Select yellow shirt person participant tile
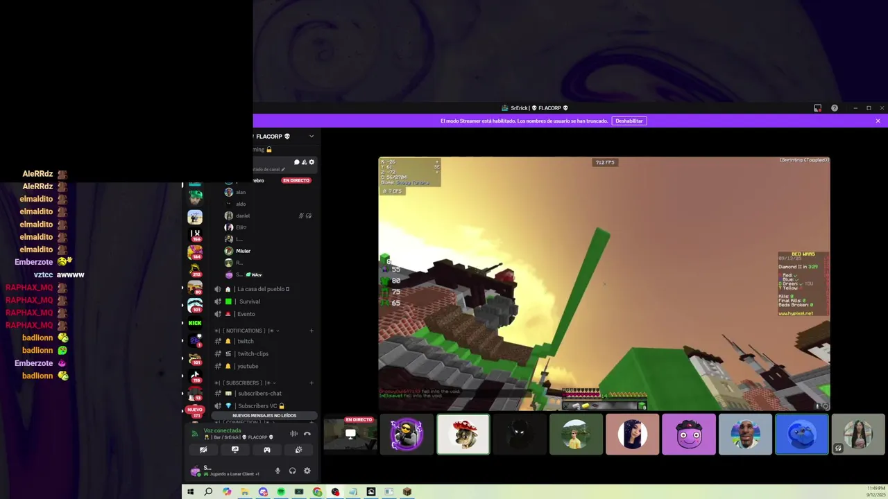888x499 pixels. (x=576, y=435)
